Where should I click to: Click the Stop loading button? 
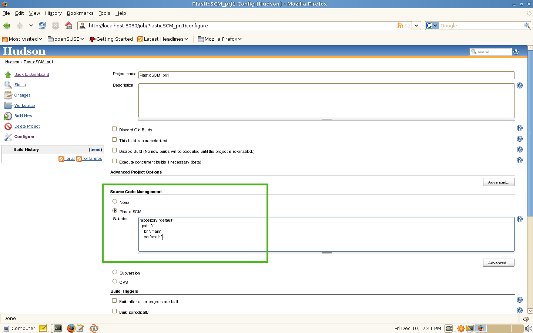(x=56, y=26)
